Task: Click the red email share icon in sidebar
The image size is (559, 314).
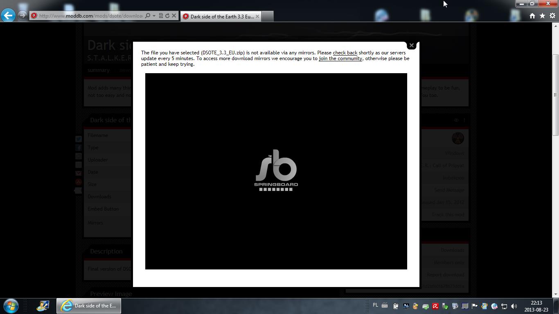Action: pyautogui.click(x=78, y=173)
